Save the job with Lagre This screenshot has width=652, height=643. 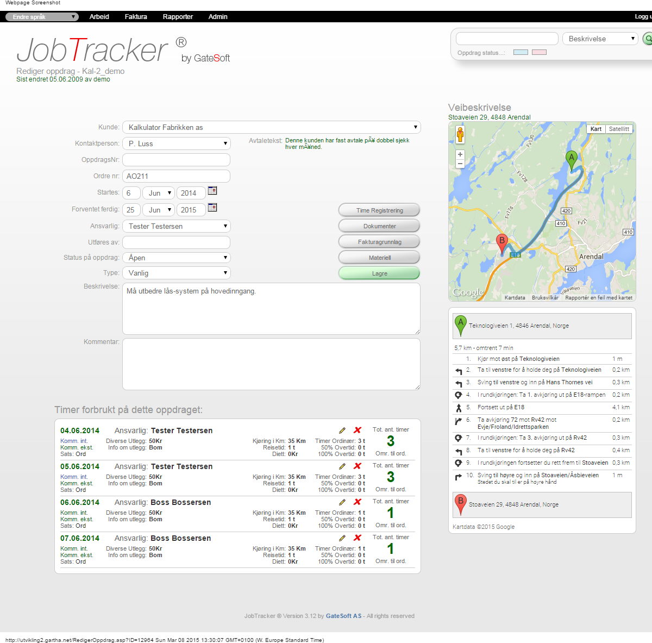pos(379,273)
